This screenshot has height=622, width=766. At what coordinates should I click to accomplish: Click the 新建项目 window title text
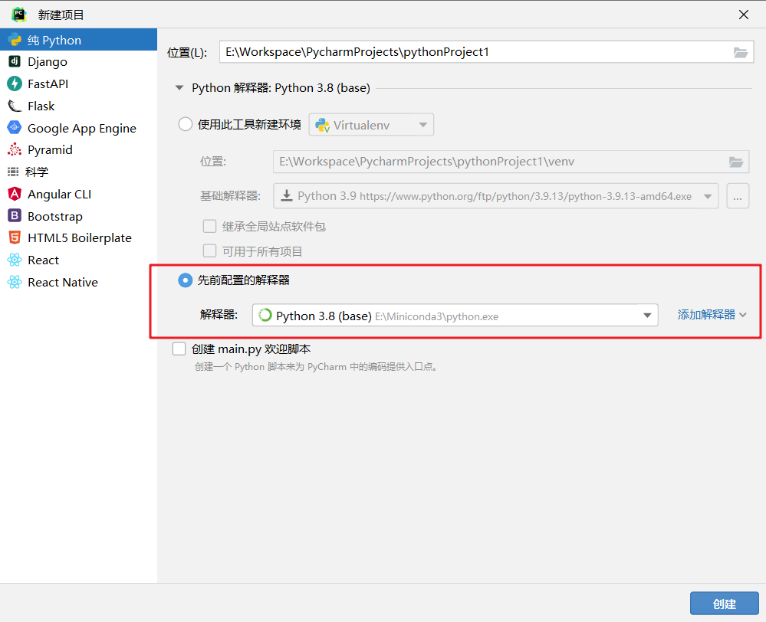tap(61, 15)
